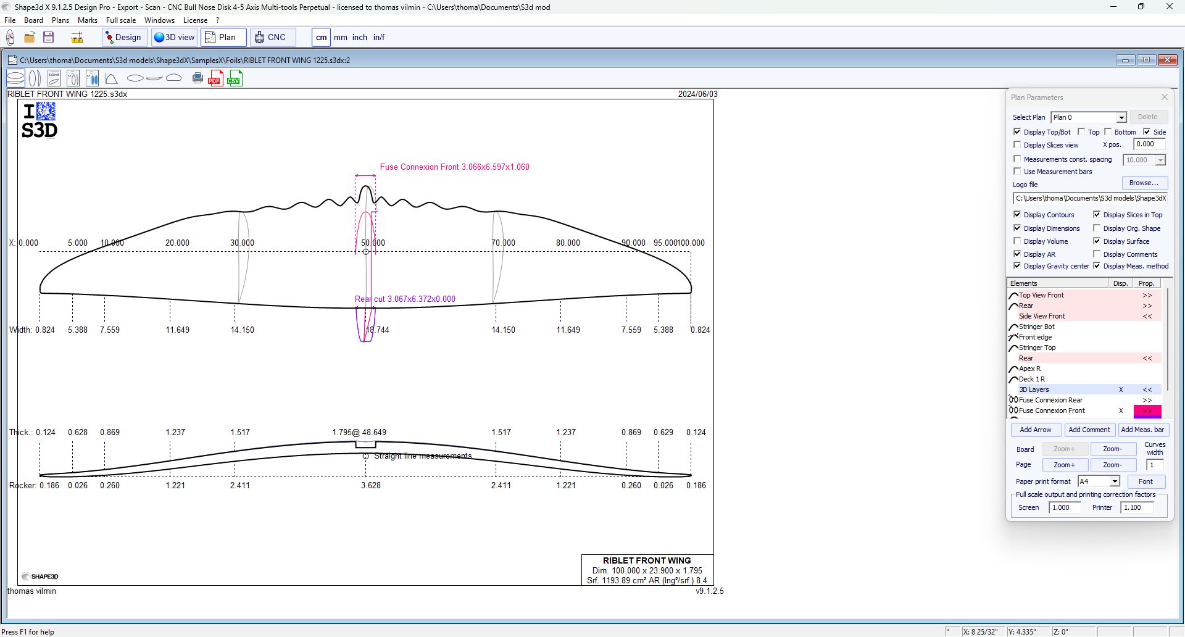
Task: Expand Top View Front properties arrow
Action: (1147, 296)
